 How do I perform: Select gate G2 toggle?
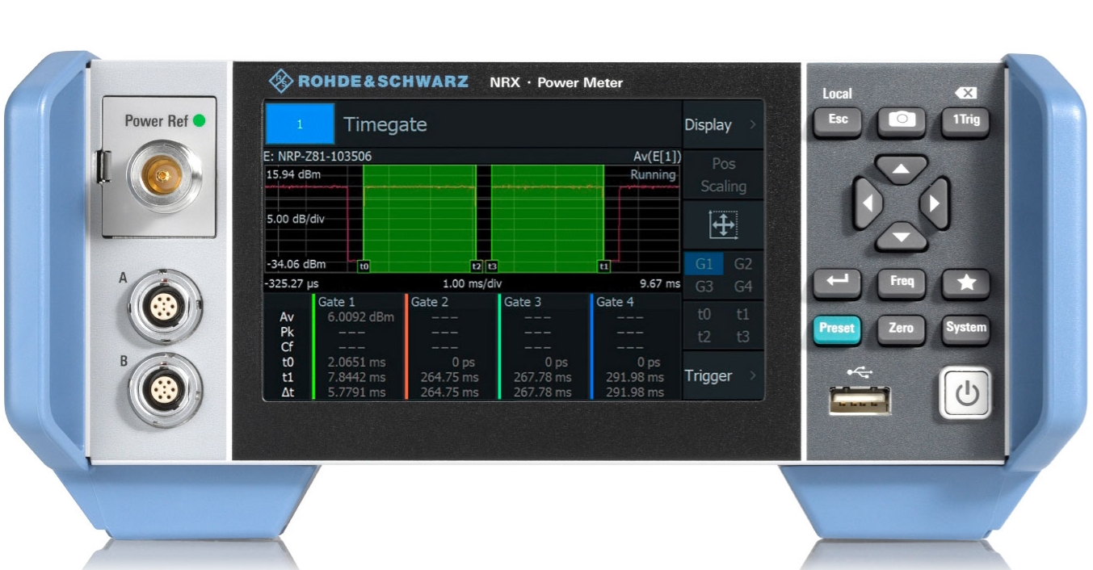742,264
